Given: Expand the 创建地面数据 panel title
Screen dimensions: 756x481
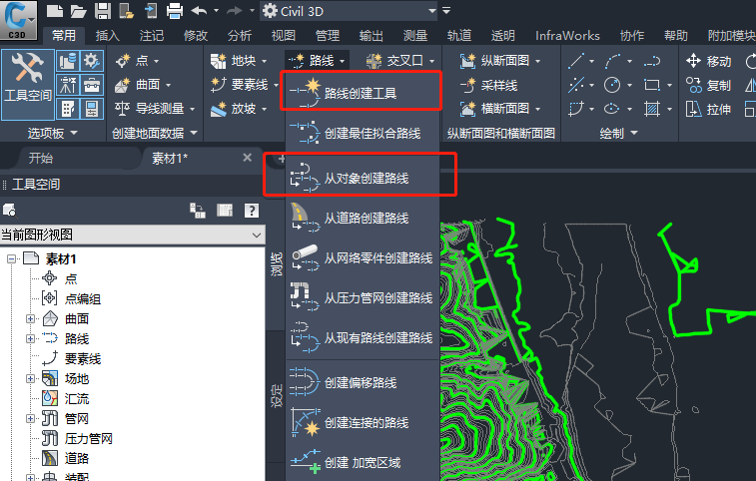Looking at the screenshot, I should point(154,133).
